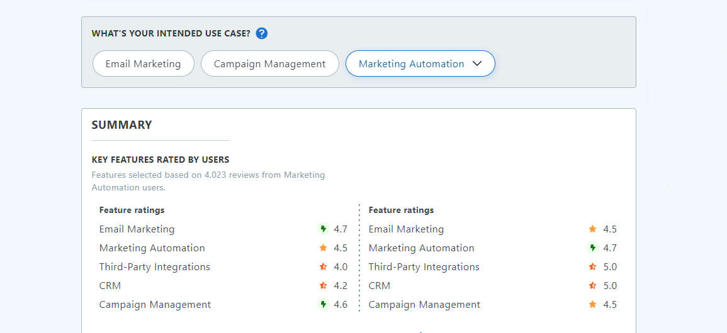The width and height of the screenshot is (727, 333).
Task: Click the Summary section heading
Action: (122, 125)
